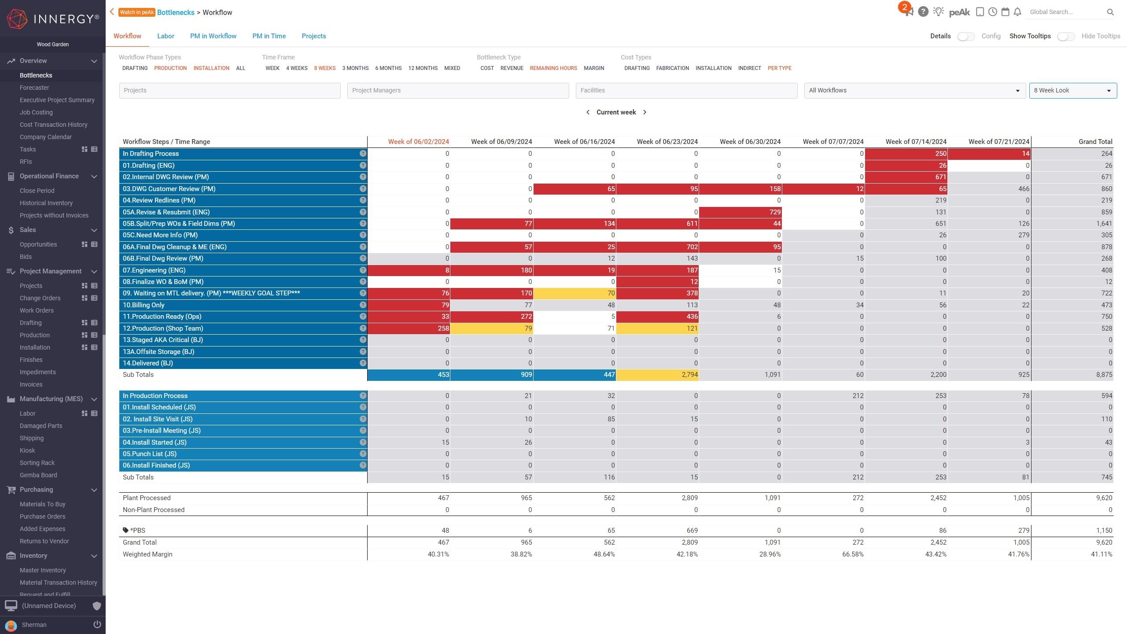Open Tasks list view icon
1127x634 pixels.
(94, 149)
